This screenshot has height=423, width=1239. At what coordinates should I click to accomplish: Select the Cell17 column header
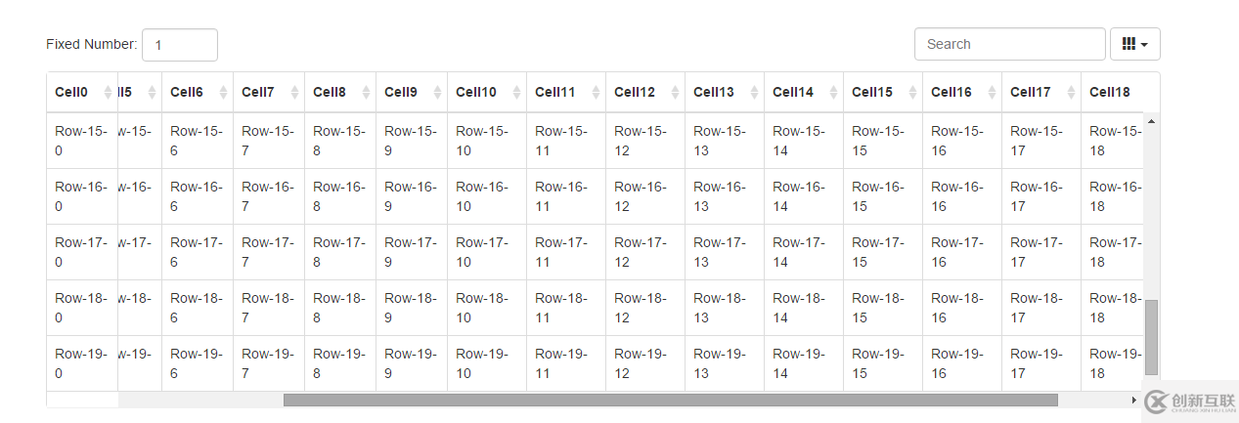[1041, 92]
